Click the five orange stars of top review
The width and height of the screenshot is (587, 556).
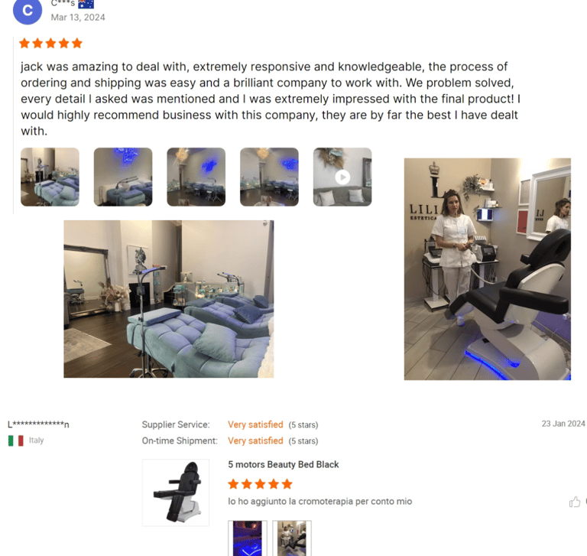coord(50,44)
